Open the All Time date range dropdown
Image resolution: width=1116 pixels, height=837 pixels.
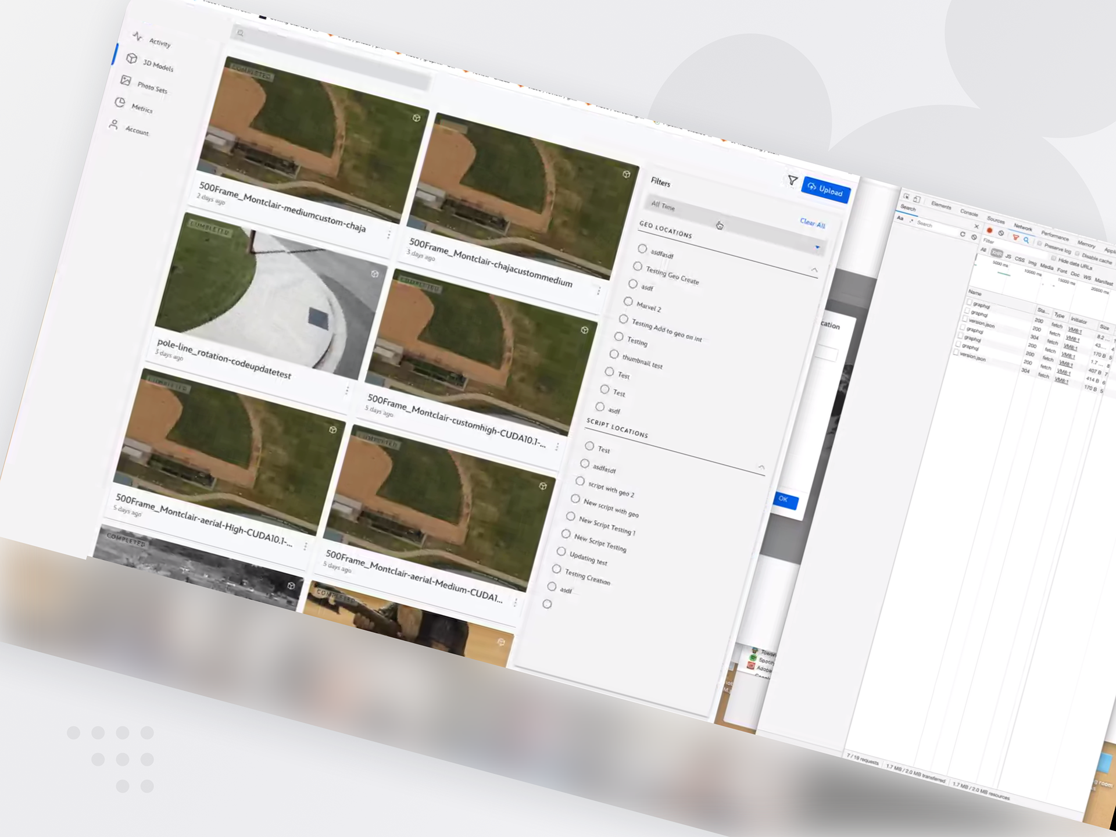click(x=734, y=226)
